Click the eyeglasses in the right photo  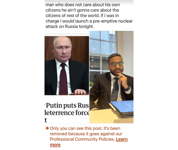click(x=116, y=64)
